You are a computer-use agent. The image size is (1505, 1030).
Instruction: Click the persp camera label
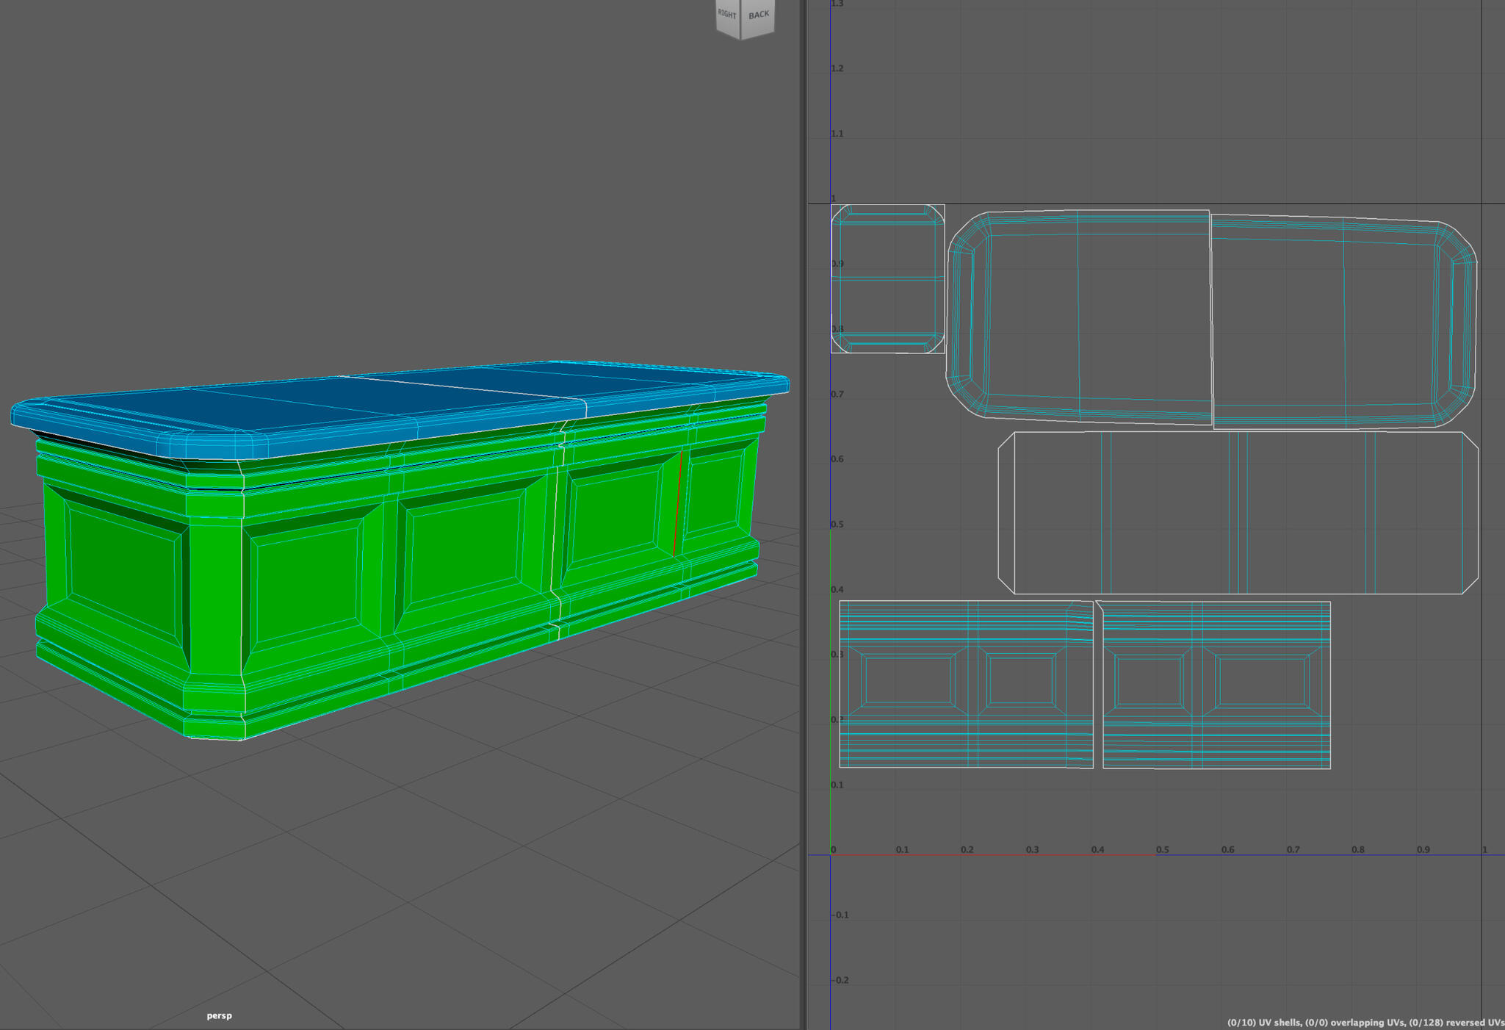[218, 1015]
